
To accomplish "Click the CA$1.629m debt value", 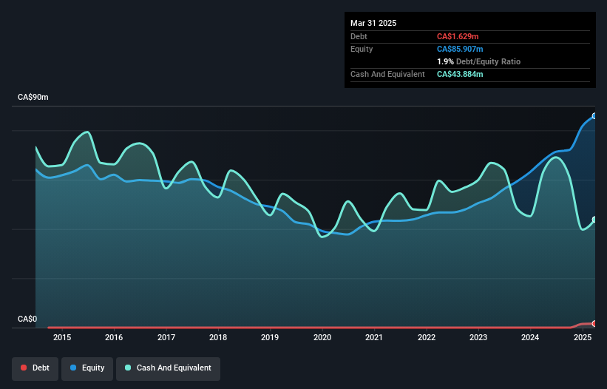I will (458, 36).
